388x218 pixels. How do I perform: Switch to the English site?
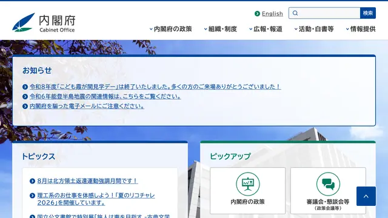(x=272, y=13)
